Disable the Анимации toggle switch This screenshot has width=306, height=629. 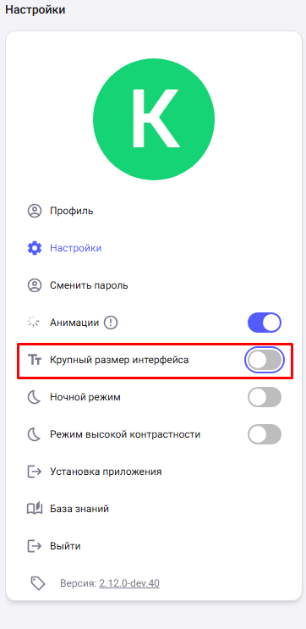pyautogui.click(x=265, y=323)
